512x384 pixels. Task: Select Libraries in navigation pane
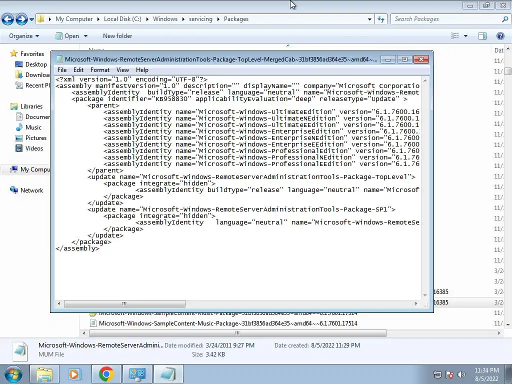[31, 106]
